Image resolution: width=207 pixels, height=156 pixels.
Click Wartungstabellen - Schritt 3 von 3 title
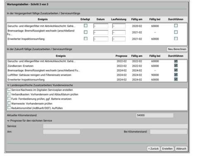(x=28, y=5)
